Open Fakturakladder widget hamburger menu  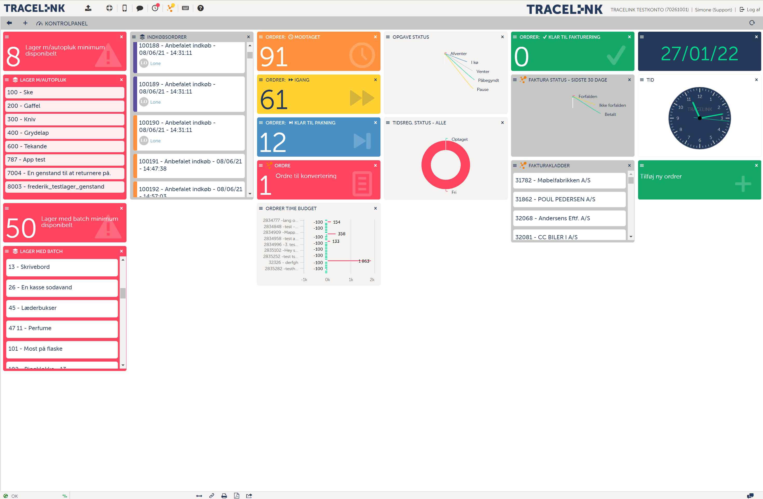[514, 165]
